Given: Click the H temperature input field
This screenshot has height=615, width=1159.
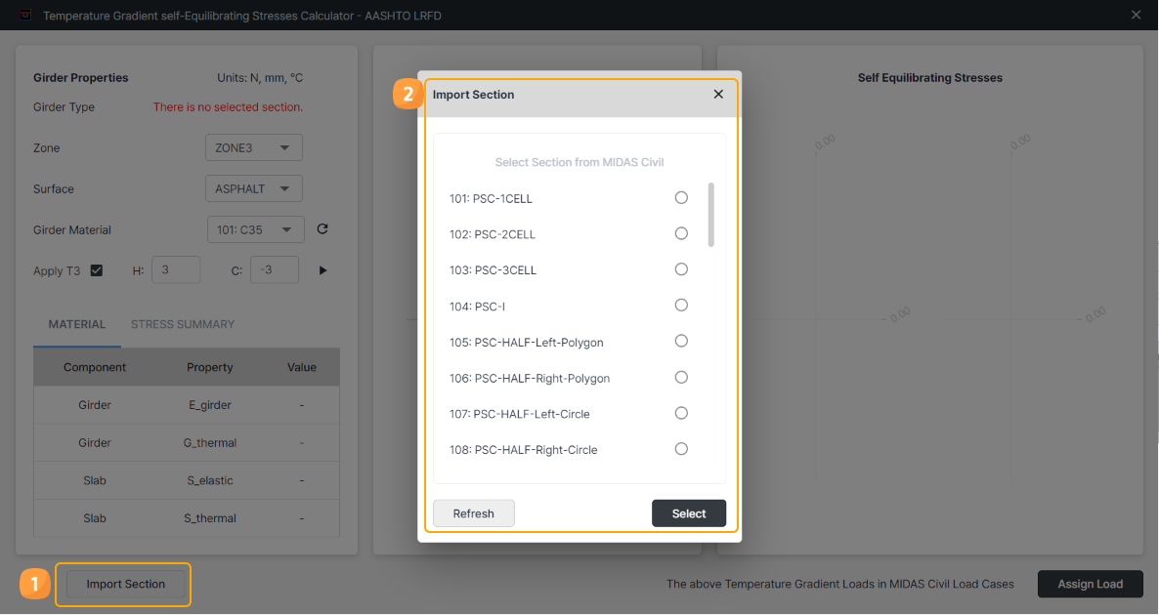Looking at the screenshot, I should [176, 270].
